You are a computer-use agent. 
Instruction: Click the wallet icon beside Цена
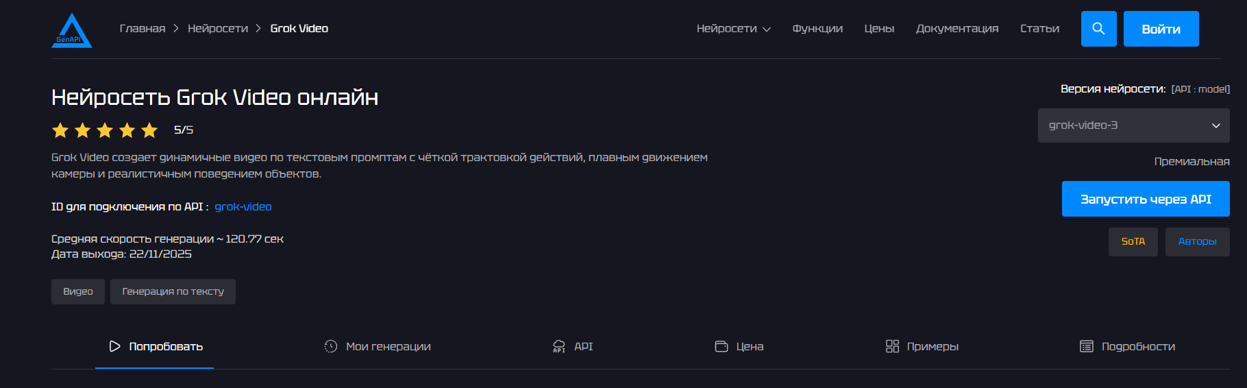[x=721, y=346]
